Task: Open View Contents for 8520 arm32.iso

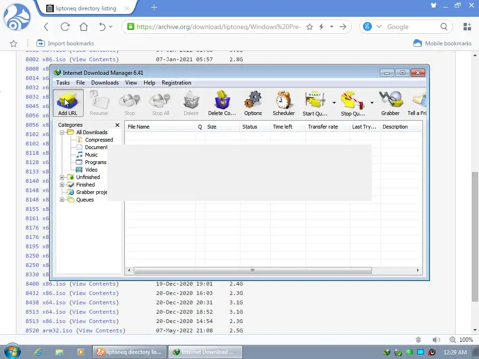Action: (x=101, y=330)
